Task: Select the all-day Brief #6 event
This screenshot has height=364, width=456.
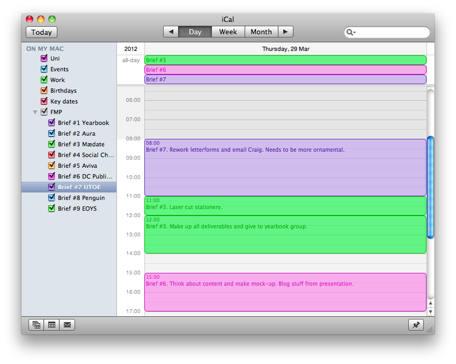Action: pos(285,70)
